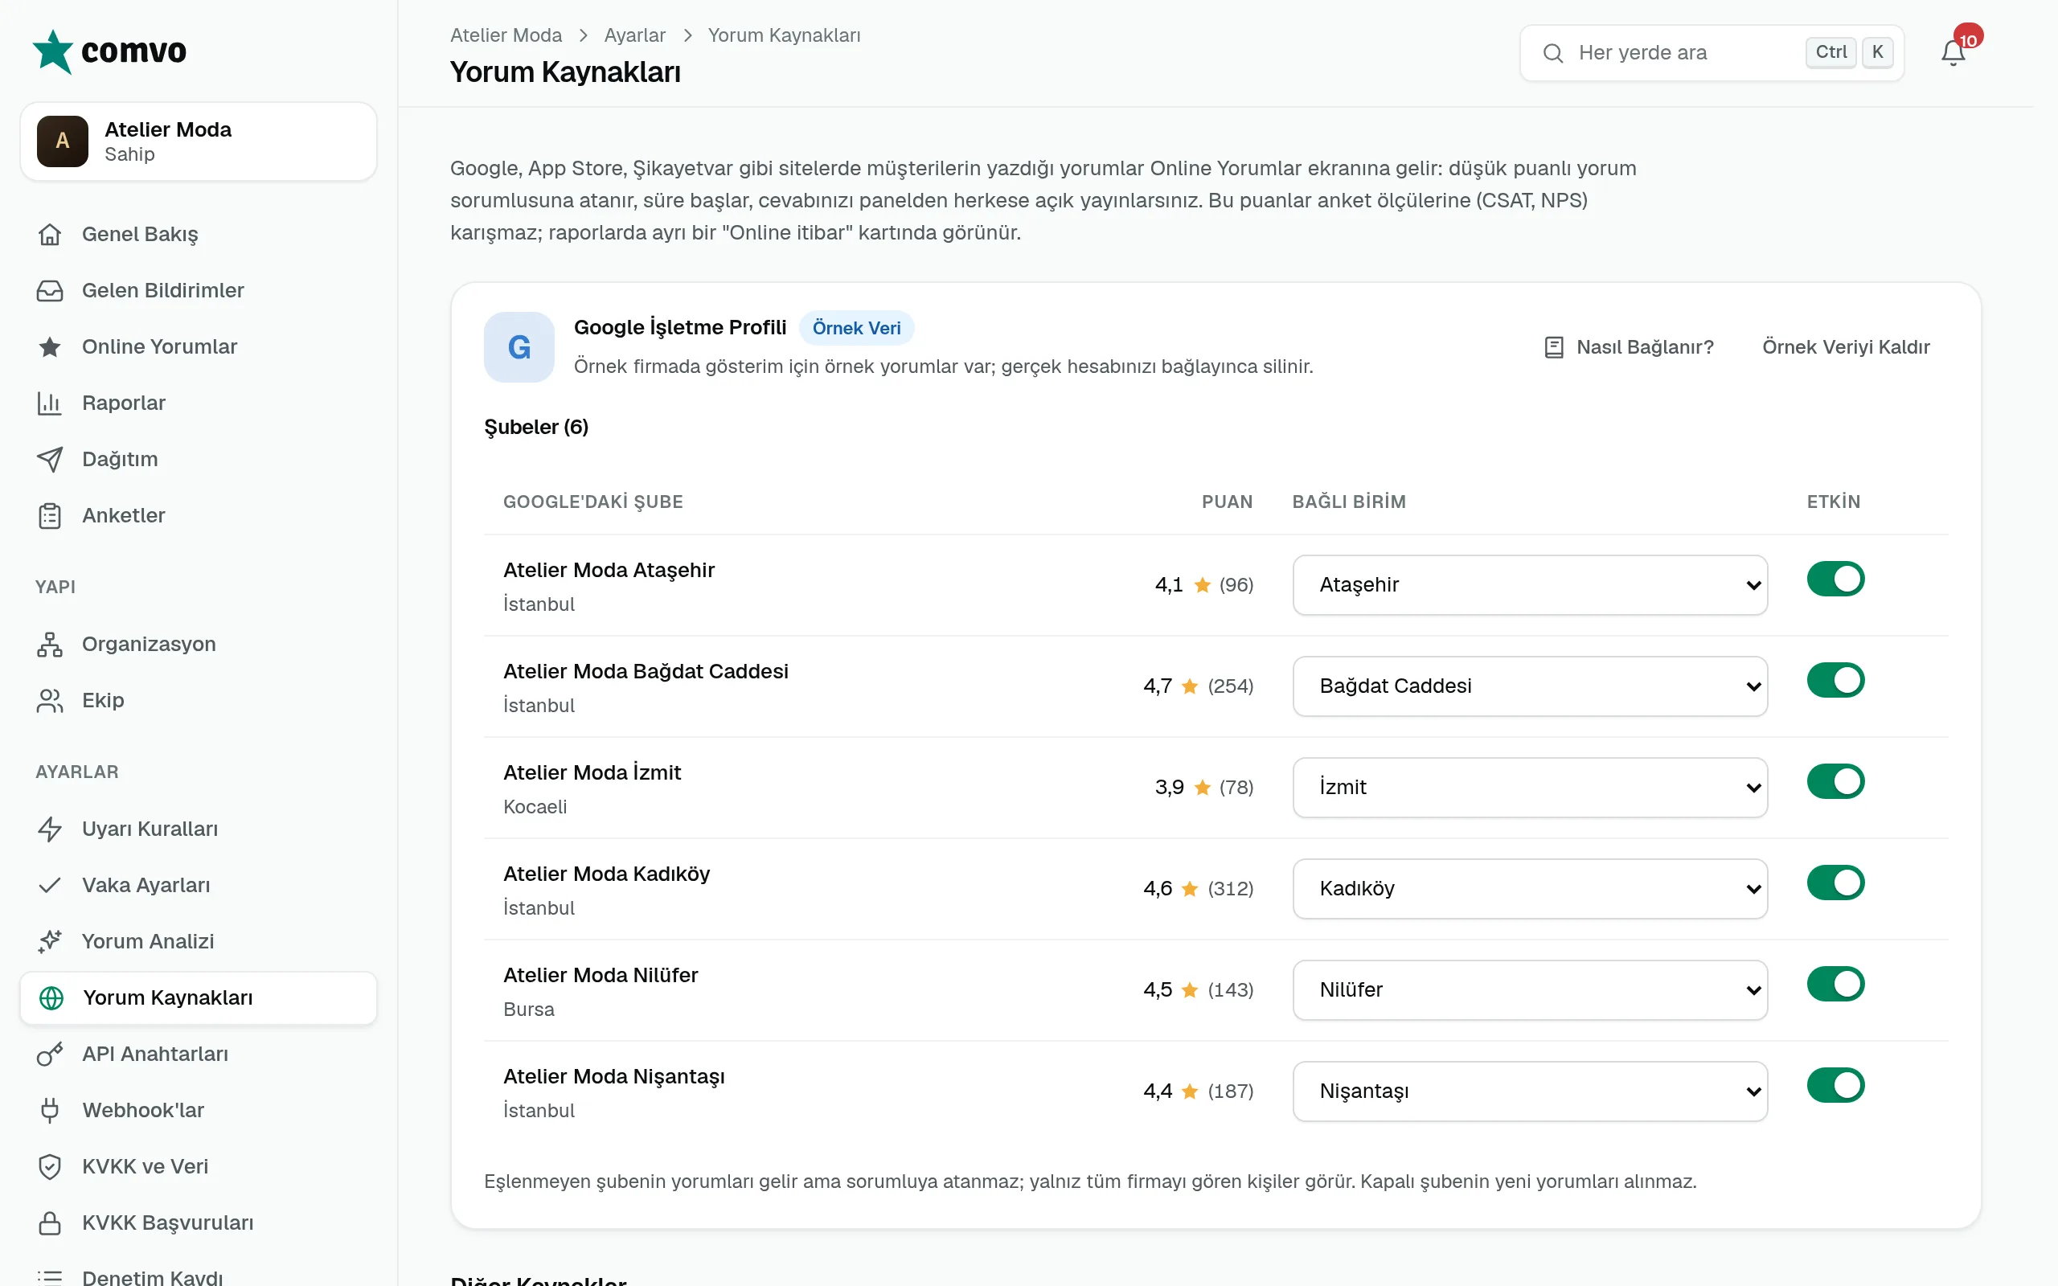Click the comvo star logo
2058x1286 pixels.
pos(53,51)
